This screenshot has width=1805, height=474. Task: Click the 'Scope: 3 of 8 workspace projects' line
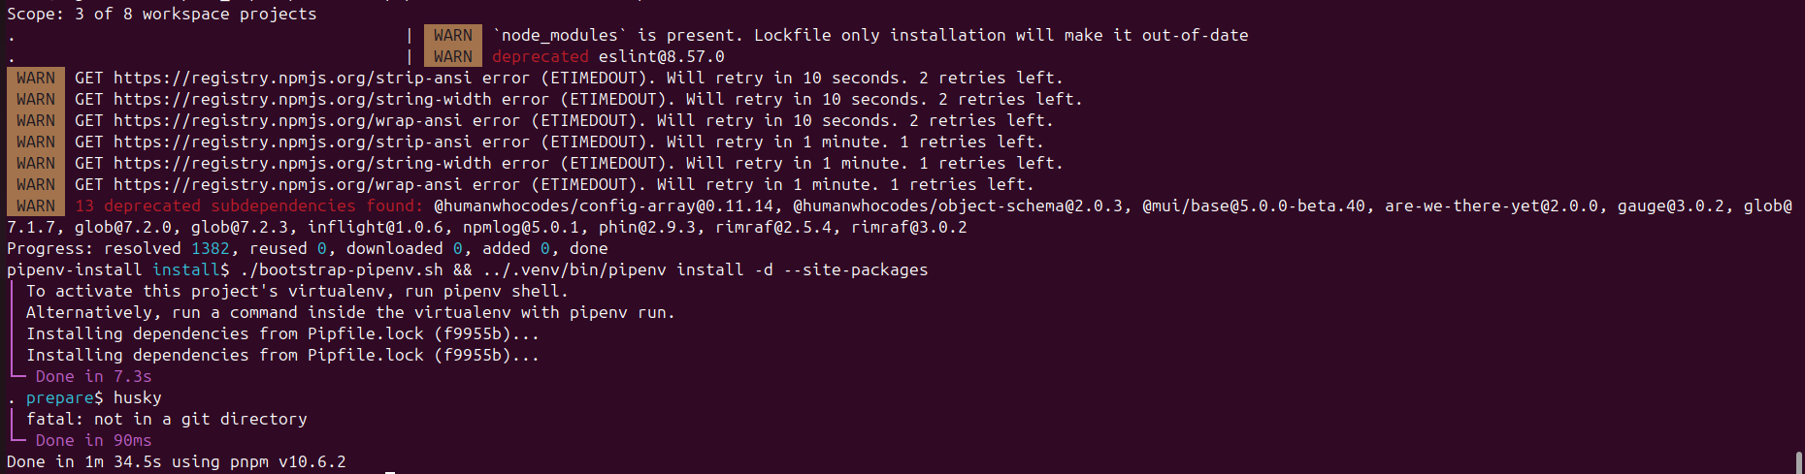[162, 14]
